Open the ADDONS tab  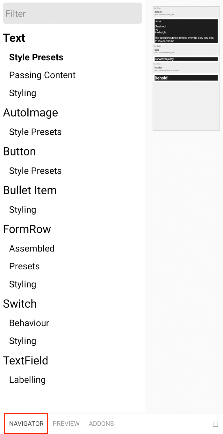point(101,424)
